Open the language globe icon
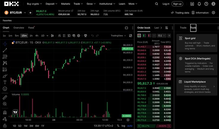219x129 pixels. click(213, 4)
